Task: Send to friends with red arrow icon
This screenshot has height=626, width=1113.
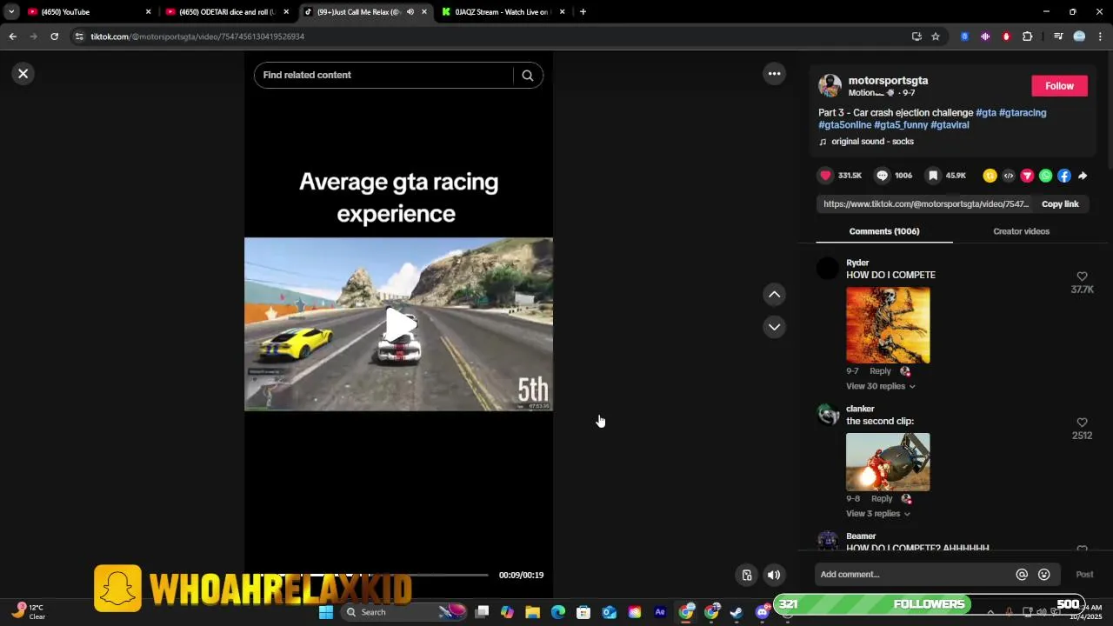Action: click(x=1027, y=176)
